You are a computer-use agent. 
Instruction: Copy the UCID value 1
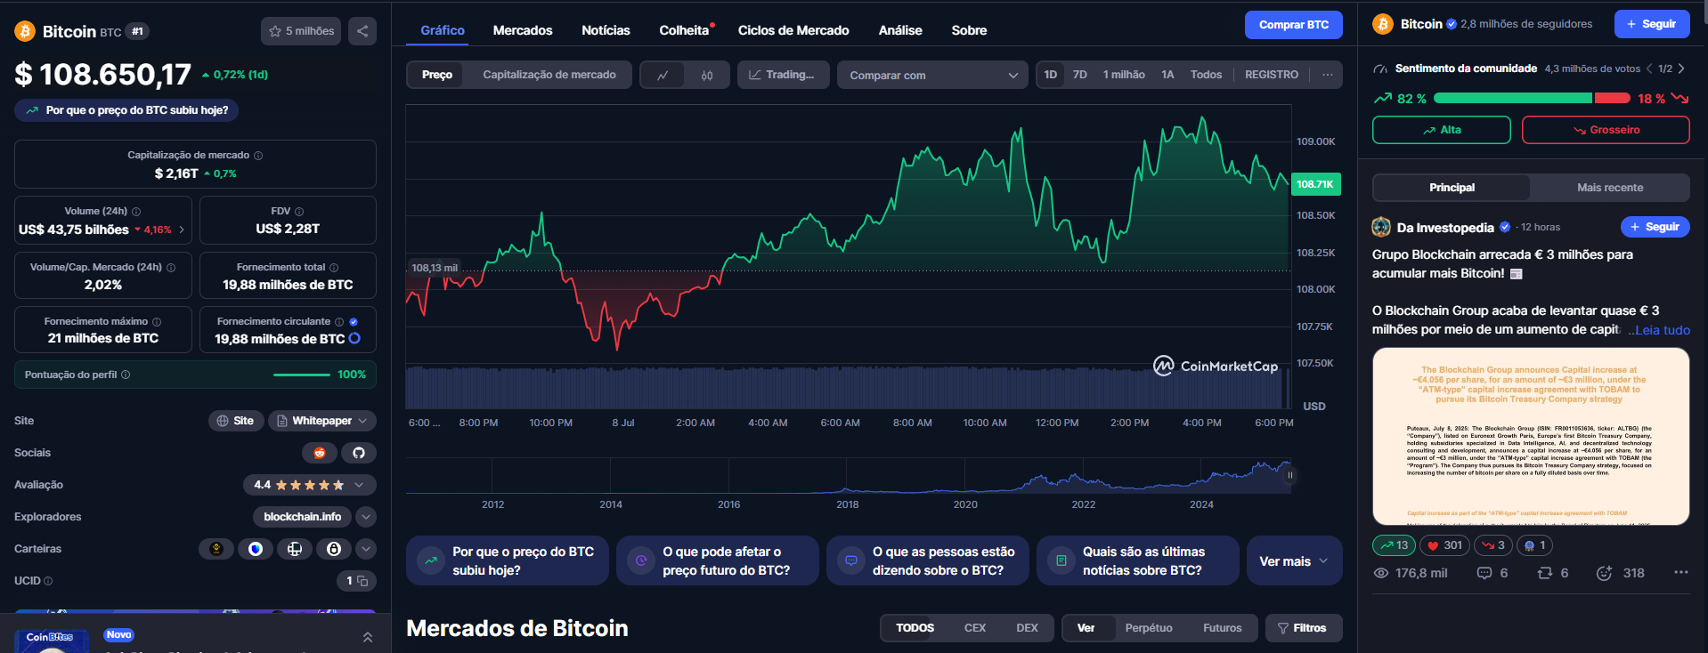pyautogui.click(x=362, y=581)
